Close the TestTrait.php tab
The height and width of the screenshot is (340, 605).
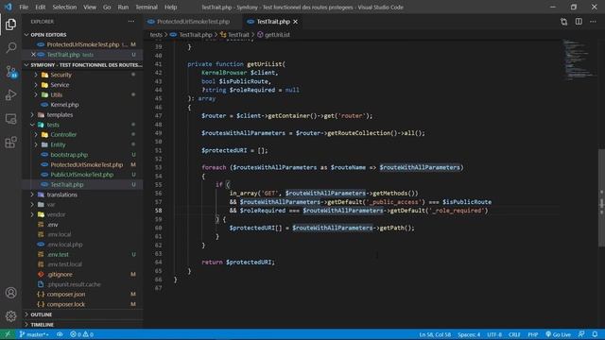(x=295, y=22)
